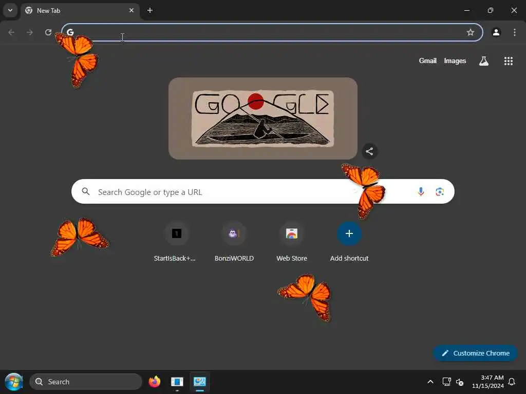Expand hidden system tray icons
Image resolution: width=526 pixels, height=394 pixels.
430,382
